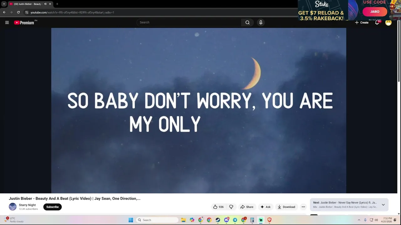Open Windows Start menu
401x225 pixels.
131,220
